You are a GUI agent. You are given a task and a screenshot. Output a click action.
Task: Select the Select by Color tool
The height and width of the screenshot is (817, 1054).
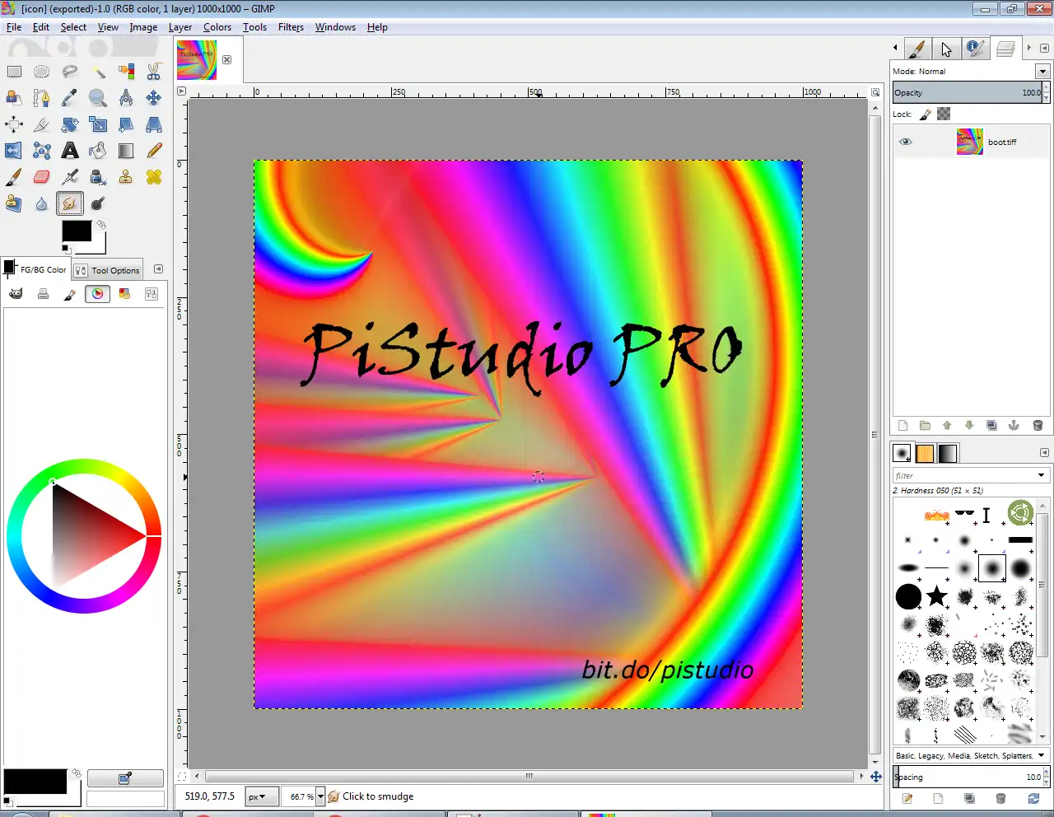click(x=126, y=72)
